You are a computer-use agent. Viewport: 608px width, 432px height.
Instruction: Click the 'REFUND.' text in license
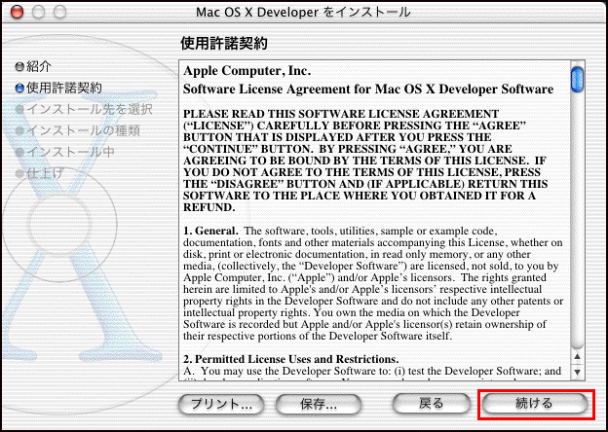209,207
